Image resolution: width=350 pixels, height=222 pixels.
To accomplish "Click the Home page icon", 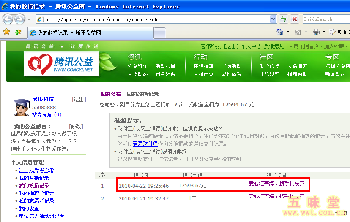I will (x=279, y=32).
